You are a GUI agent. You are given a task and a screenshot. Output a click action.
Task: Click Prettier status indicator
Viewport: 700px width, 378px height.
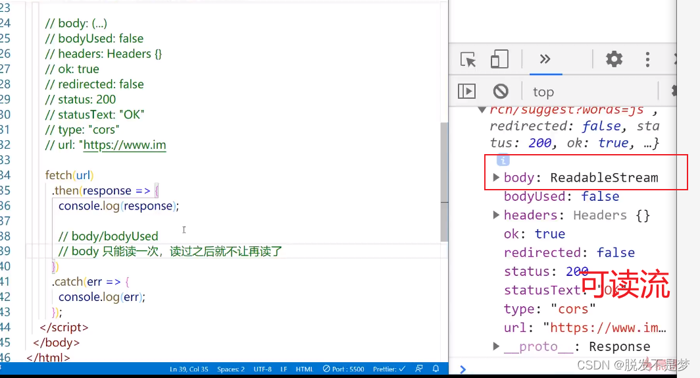coord(389,369)
